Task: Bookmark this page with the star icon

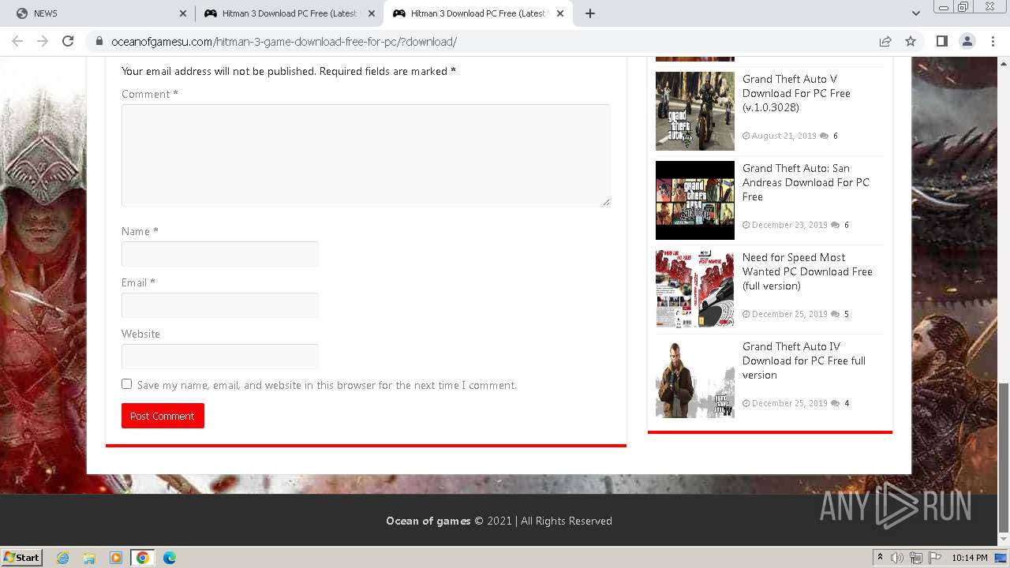Action: 911,42
